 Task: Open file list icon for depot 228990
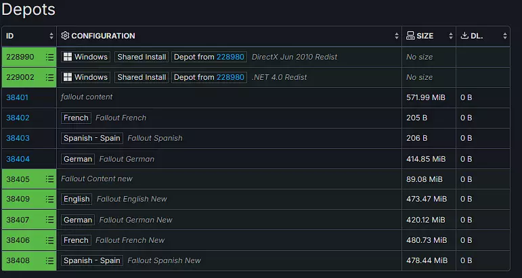coord(49,57)
